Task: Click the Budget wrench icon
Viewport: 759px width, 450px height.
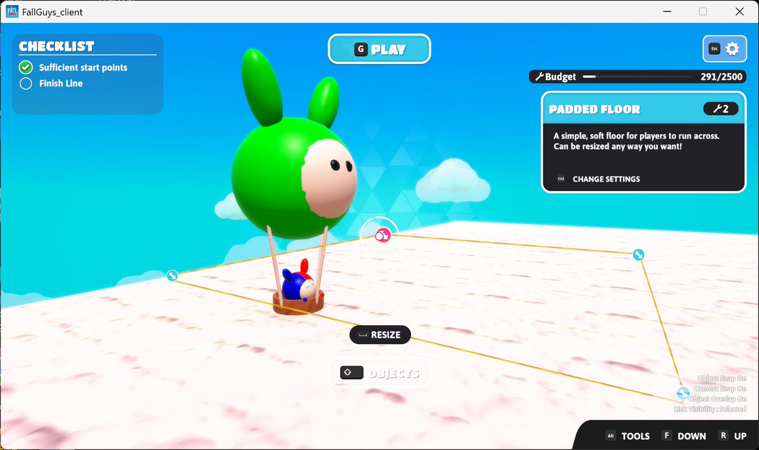Action: tap(540, 77)
